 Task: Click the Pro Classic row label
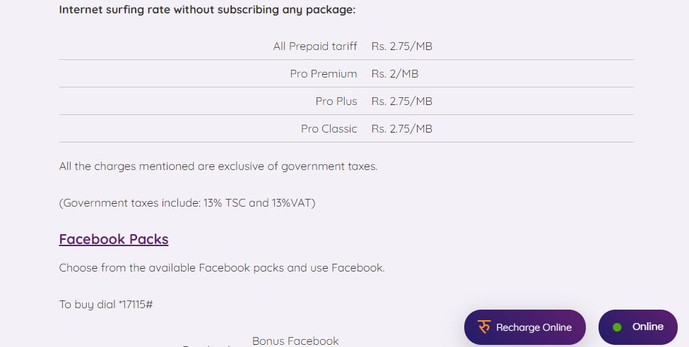coord(329,129)
